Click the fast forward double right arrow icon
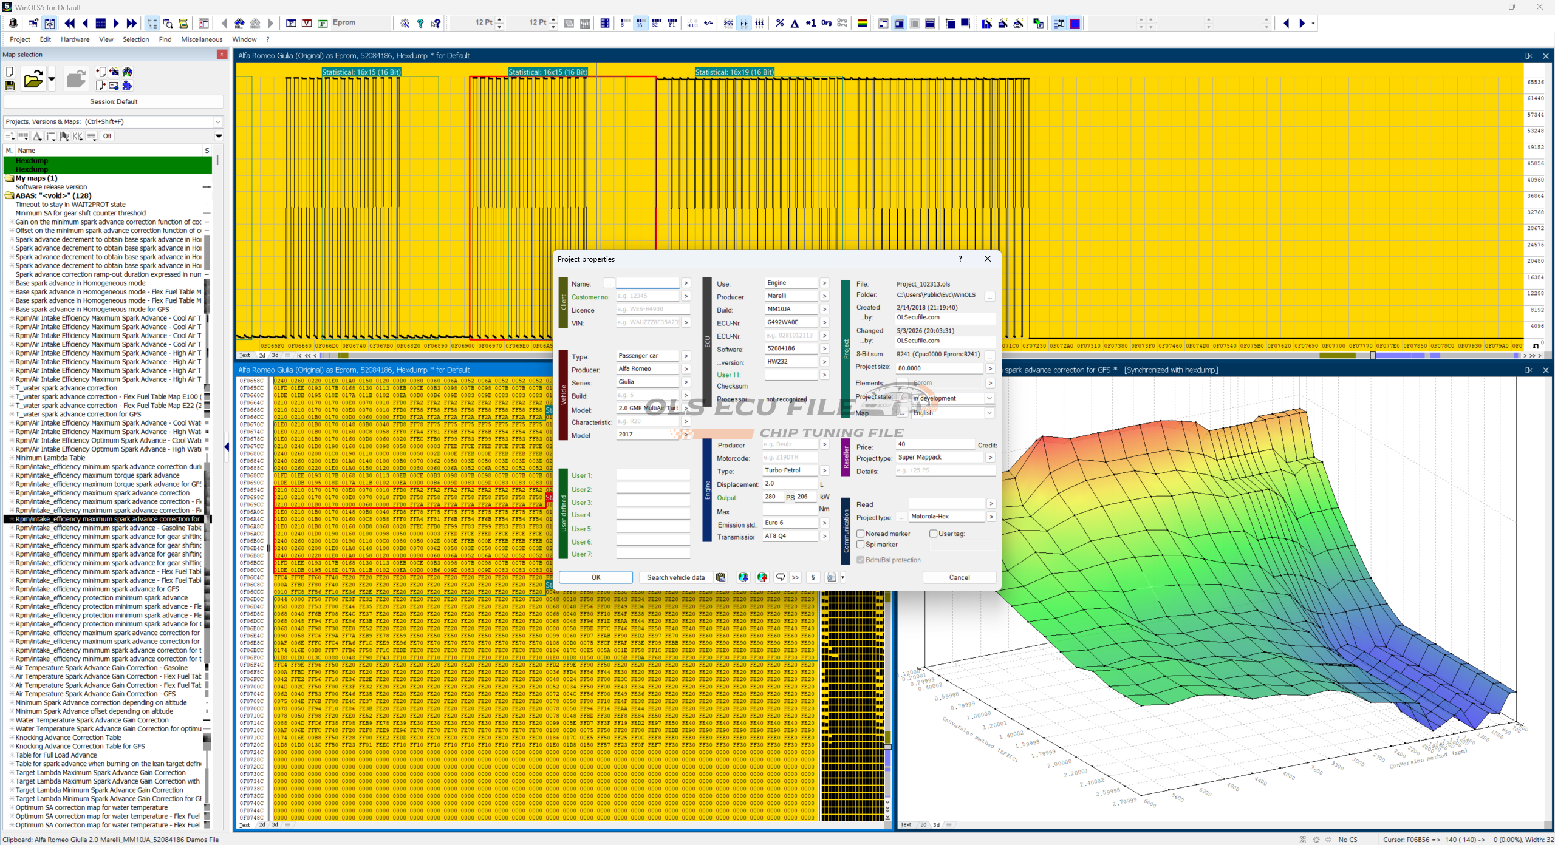The width and height of the screenshot is (1555, 845). 131,23
